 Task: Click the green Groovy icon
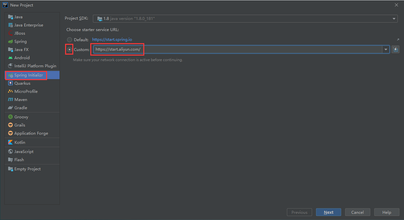click(x=10, y=117)
